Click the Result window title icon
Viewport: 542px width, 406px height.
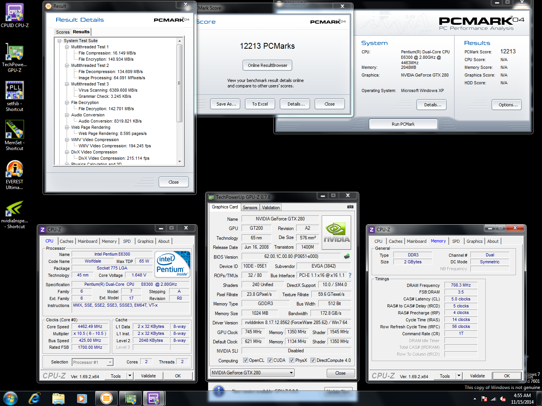(x=48, y=6)
